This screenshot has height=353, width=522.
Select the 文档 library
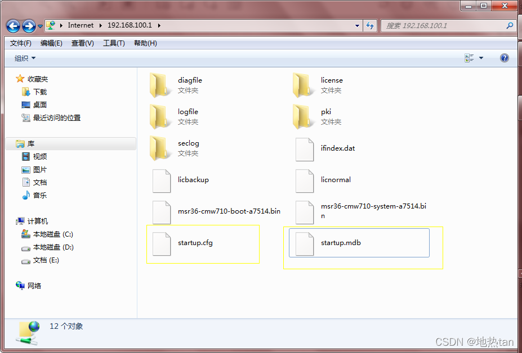tap(34, 183)
